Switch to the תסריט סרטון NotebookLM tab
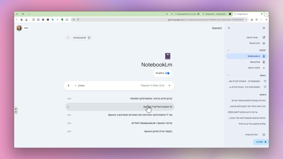 tap(186, 14)
